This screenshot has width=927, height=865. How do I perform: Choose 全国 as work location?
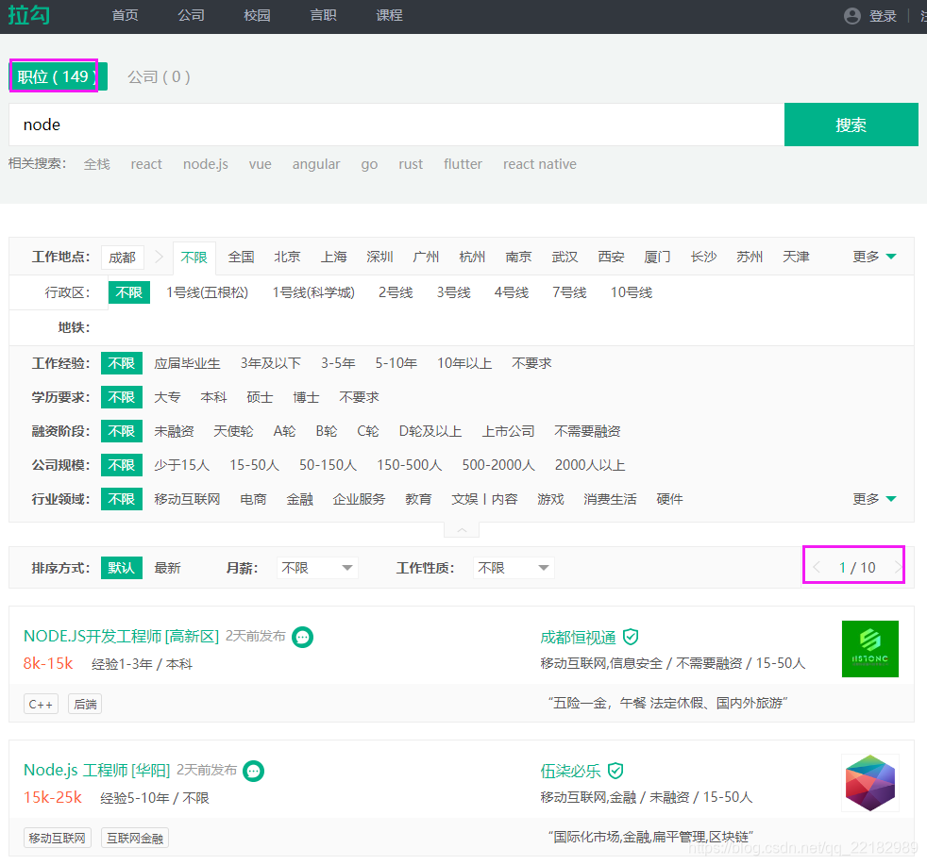point(242,257)
